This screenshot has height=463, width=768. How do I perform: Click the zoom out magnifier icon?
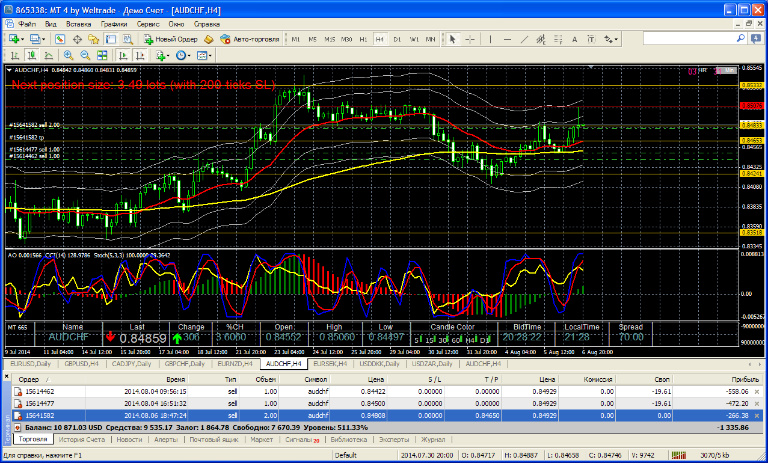point(85,55)
